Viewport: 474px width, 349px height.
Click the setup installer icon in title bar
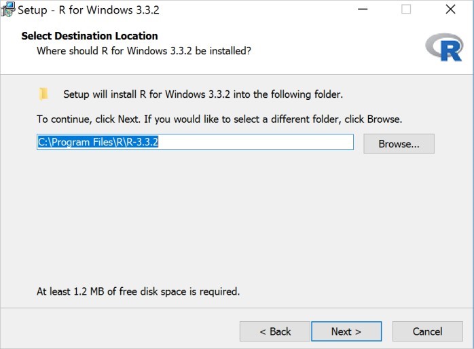pyautogui.click(x=7, y=10)
